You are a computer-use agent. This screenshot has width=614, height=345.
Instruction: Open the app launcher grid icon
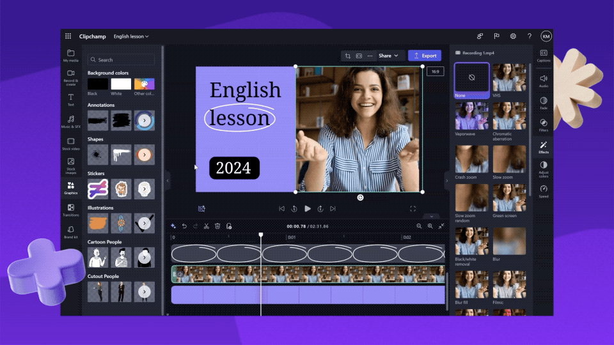click(x=68, y=36)
